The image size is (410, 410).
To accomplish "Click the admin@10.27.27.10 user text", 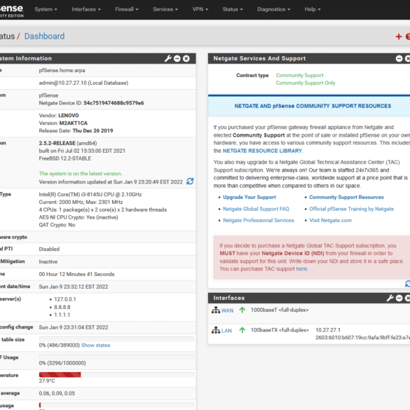I will (83, 83).
